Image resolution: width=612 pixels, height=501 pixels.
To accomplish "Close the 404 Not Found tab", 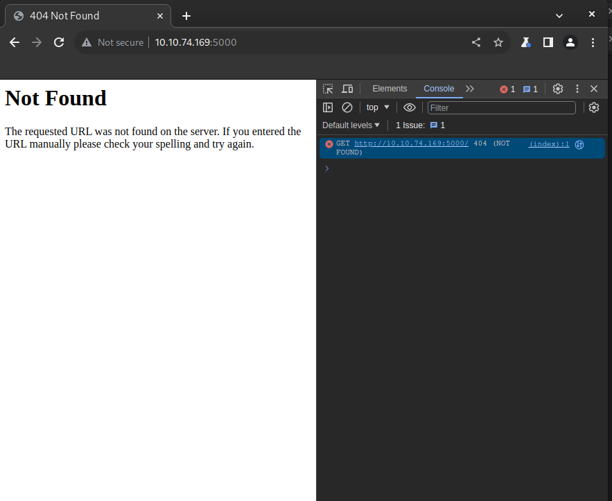I will coord(160,16).
